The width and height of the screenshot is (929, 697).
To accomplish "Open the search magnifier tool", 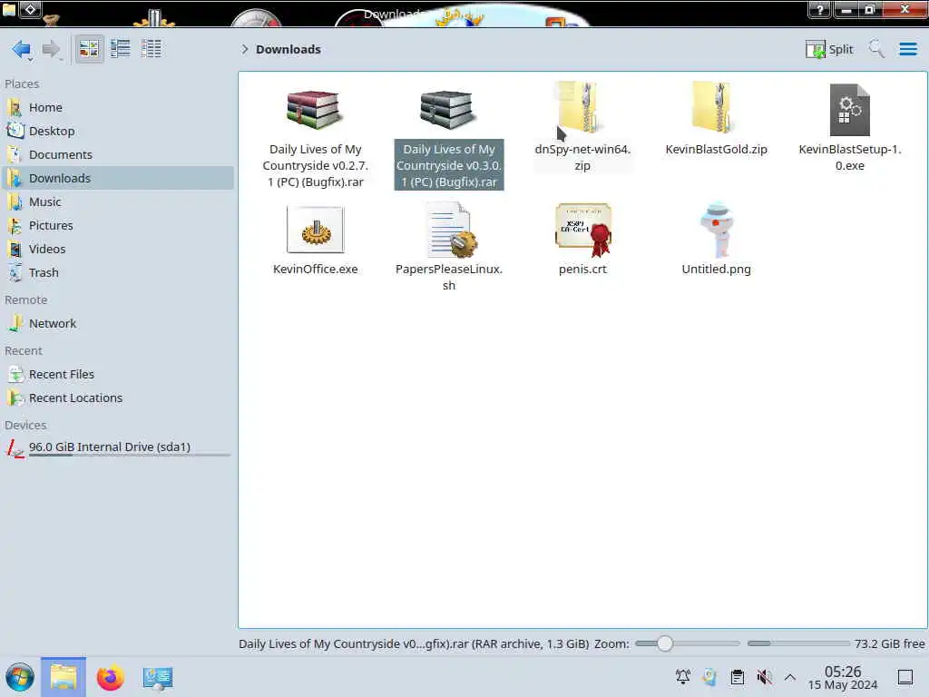I will click(x=876, y=49).
